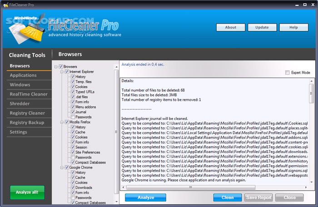The image size is (318, 207).
Task: Go to the Shredder tool
Action: click(x=29, y=103)
